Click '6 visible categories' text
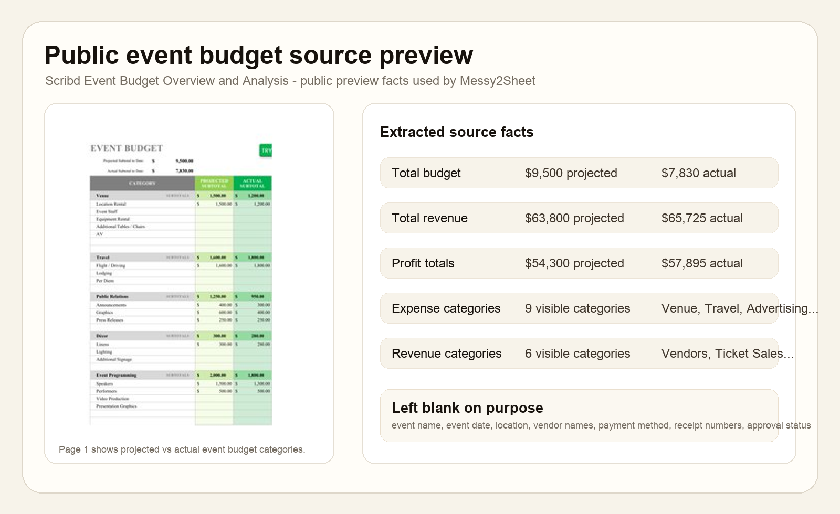The width and height of the screenshot is (840, 514). pyautogui.click(x=577, y=354)
